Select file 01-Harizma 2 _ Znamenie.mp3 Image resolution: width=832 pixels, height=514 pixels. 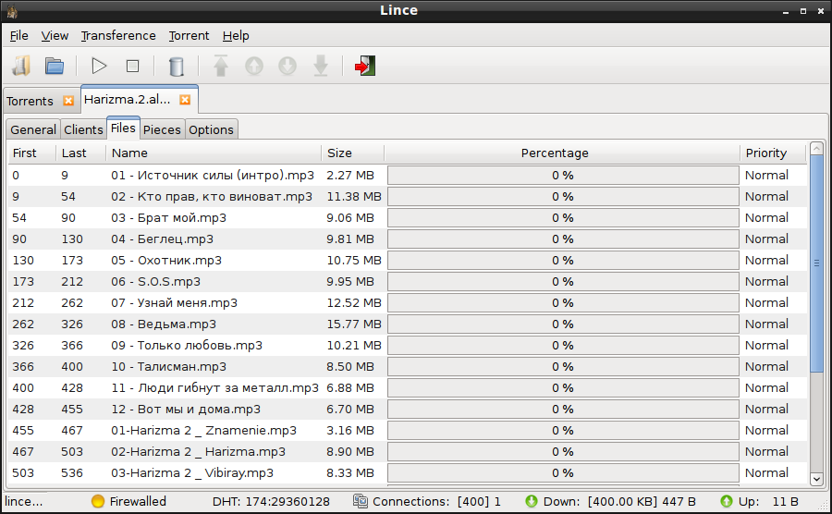(203, 430)
